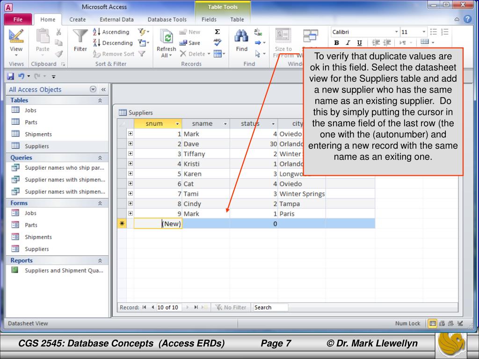This screenshot has height=359, width=479.
Task: Open All Access Objects dropdown menu
Action: pyautogui.click(x=93, y=89)
